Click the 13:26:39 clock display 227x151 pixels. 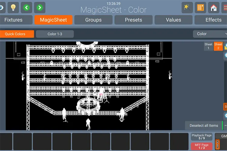113,3
